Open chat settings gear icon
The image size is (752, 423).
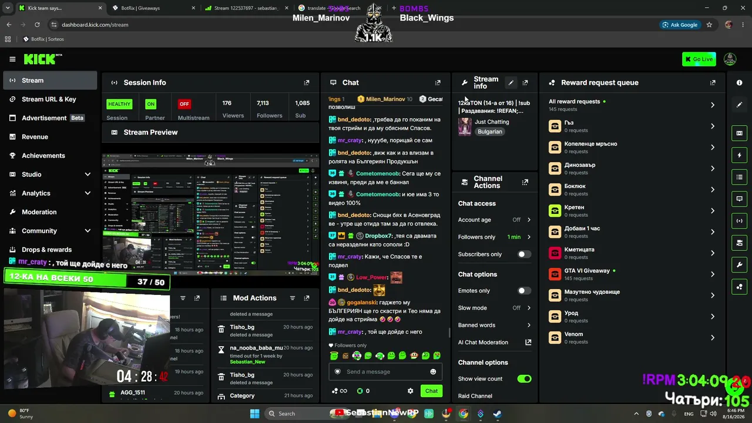pyautogui.click(x=410, y=391)
